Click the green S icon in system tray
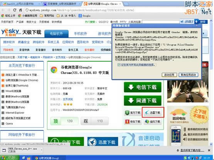214x160 pixels. tap(185, 158)
